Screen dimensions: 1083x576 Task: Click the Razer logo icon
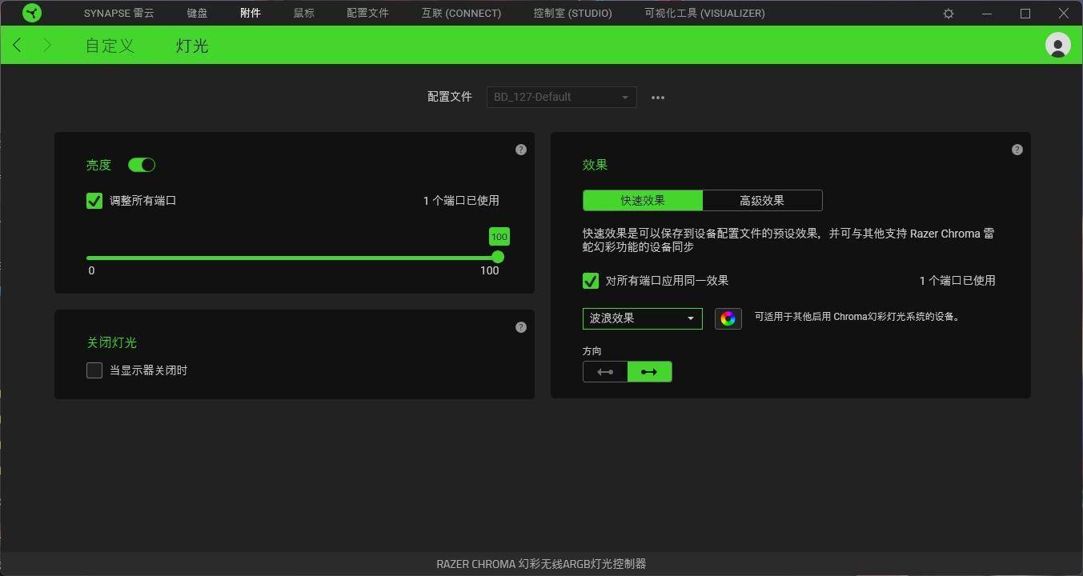coord(32,13)
